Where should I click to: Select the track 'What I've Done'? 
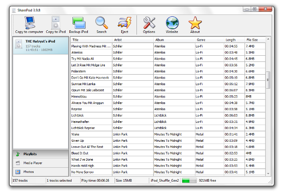pos(168,159)
